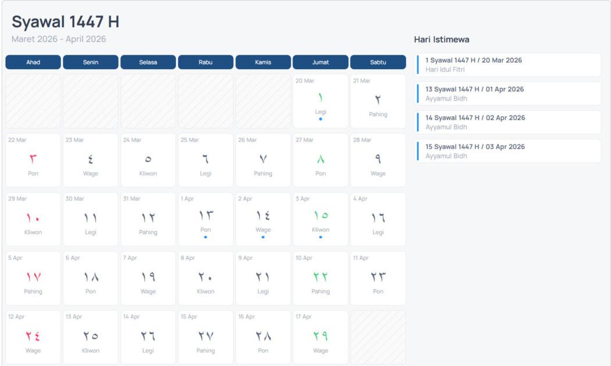Screen dimensions: 611x366
Task: Click the blue event dot on 20 Mar
Action: coord(320,119)
